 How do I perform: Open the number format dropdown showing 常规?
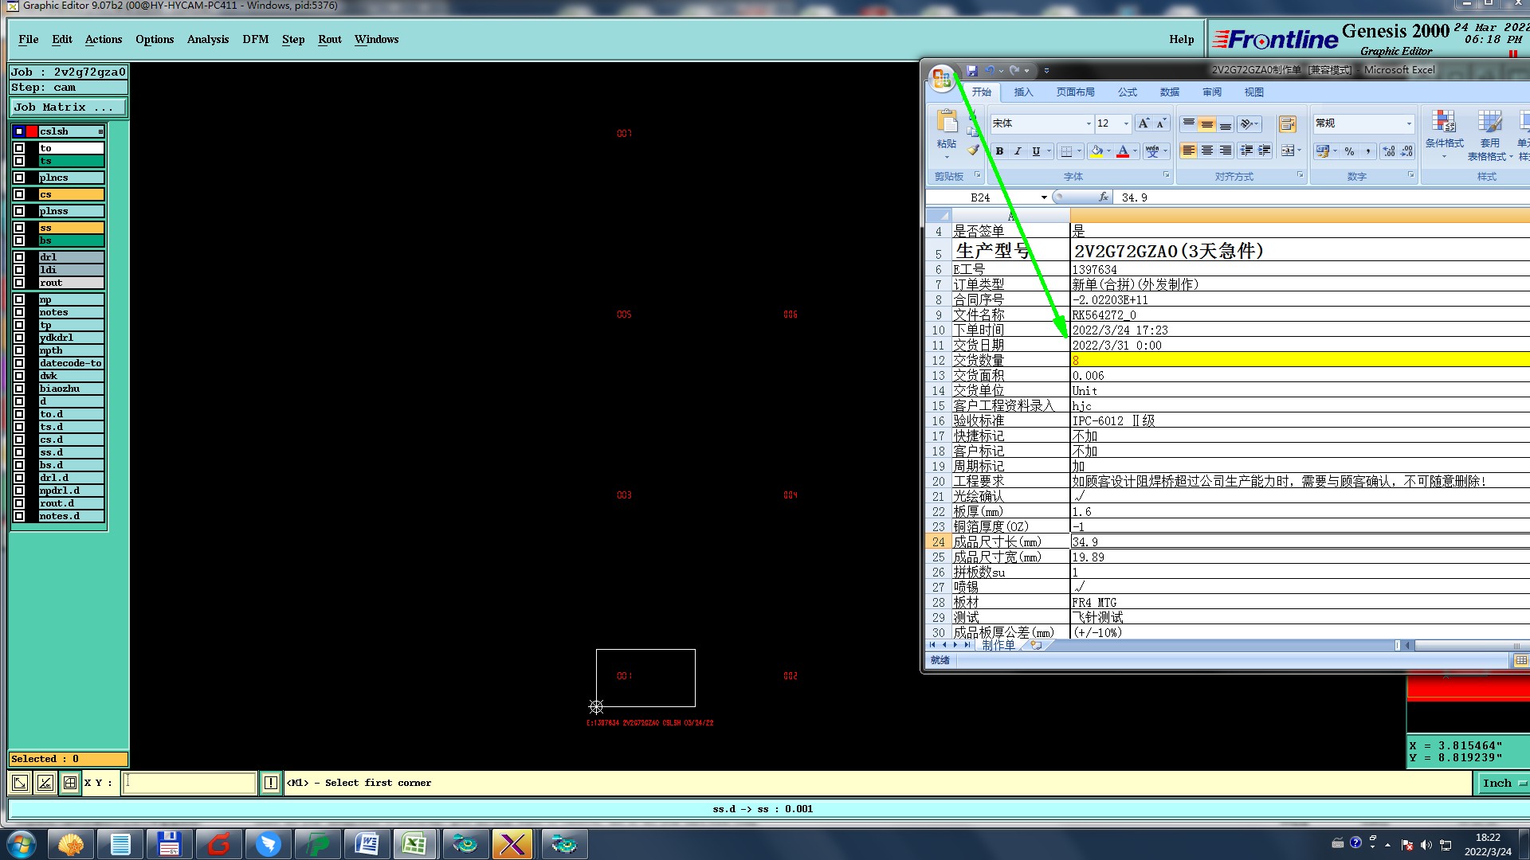[x=1409, y=123]
